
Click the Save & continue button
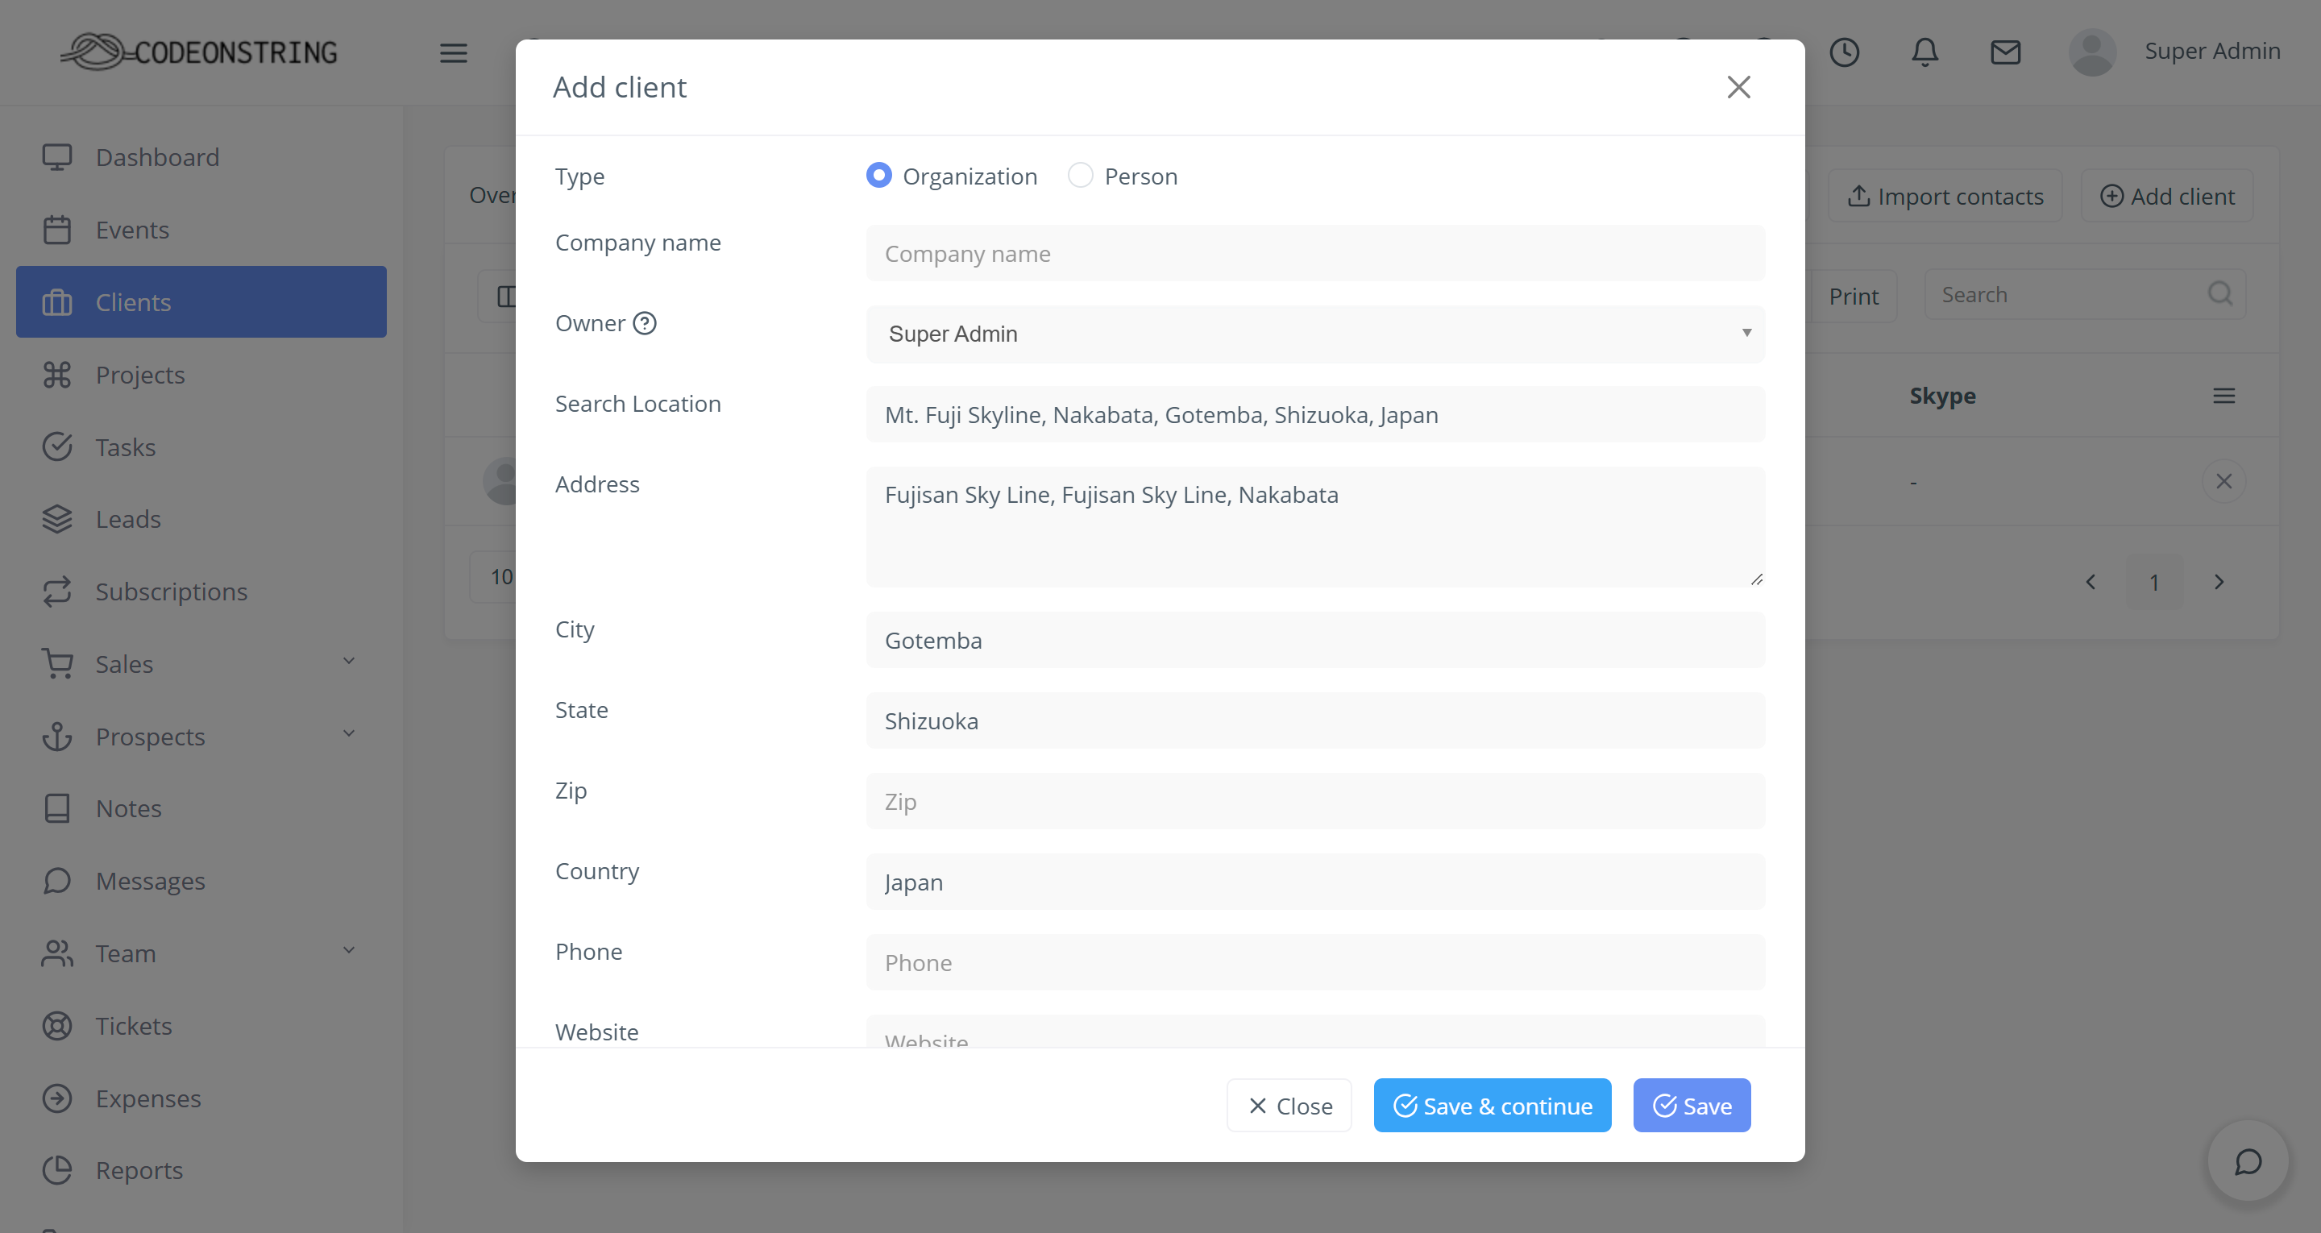click(x=1492, y=1105)
